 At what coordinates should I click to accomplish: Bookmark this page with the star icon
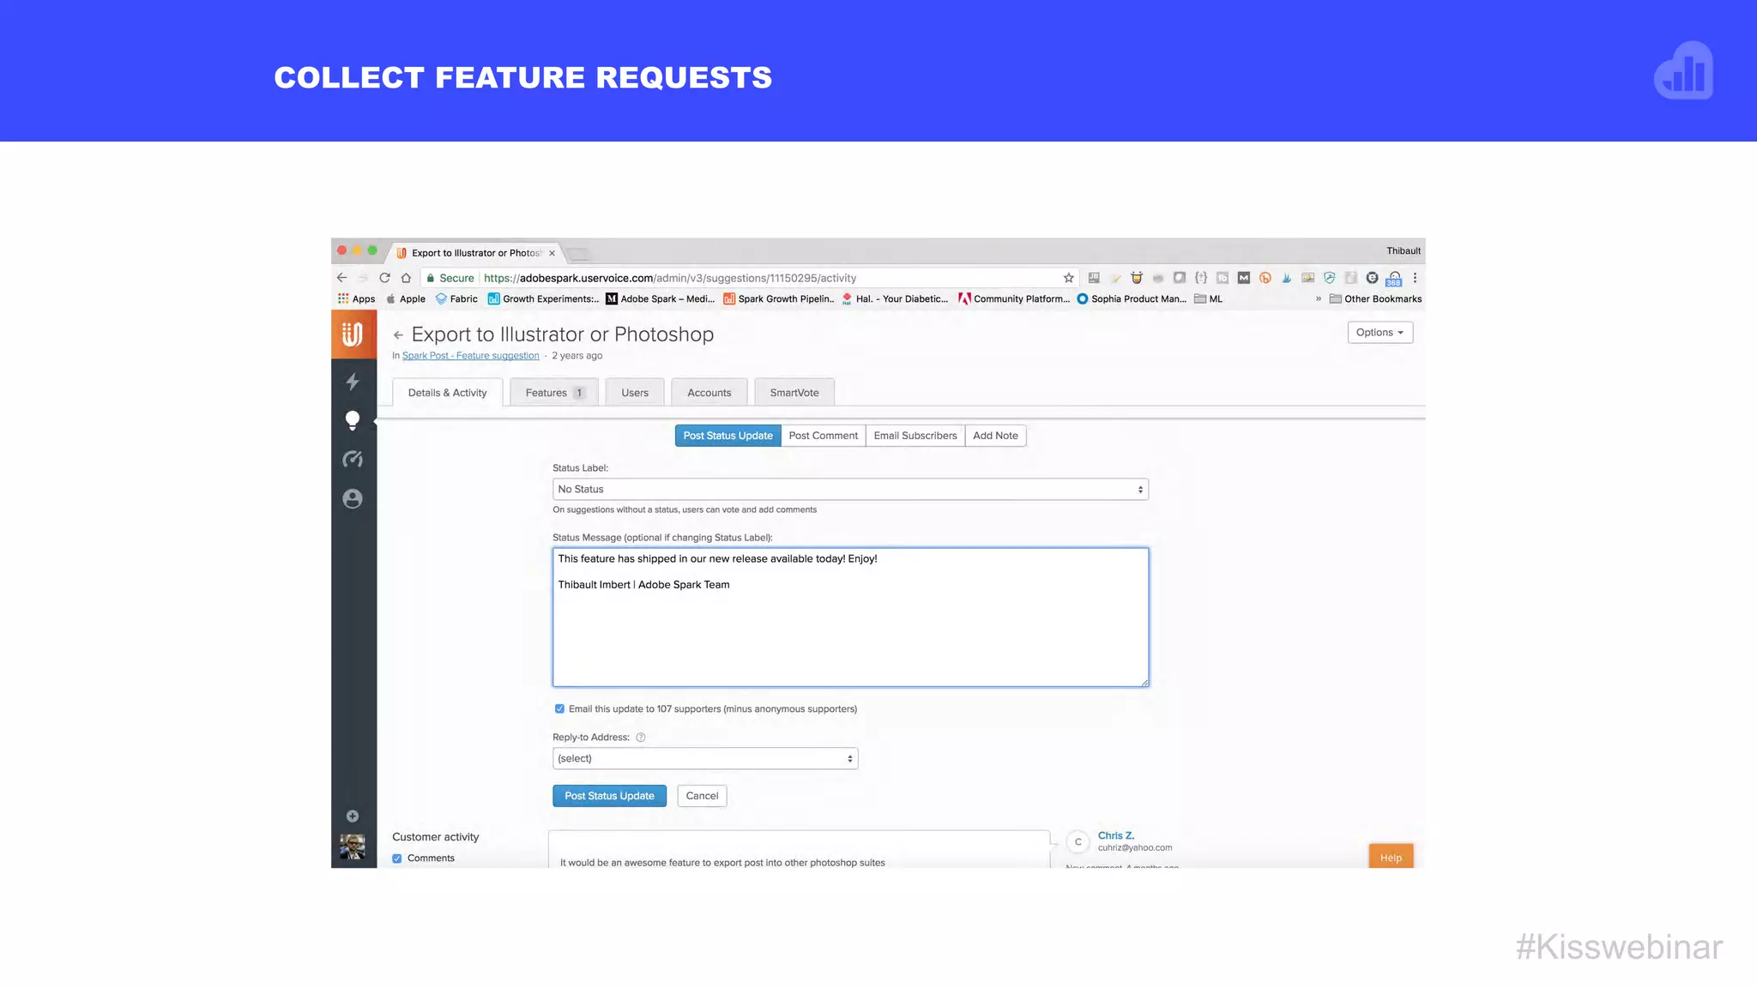point(1069,278)
